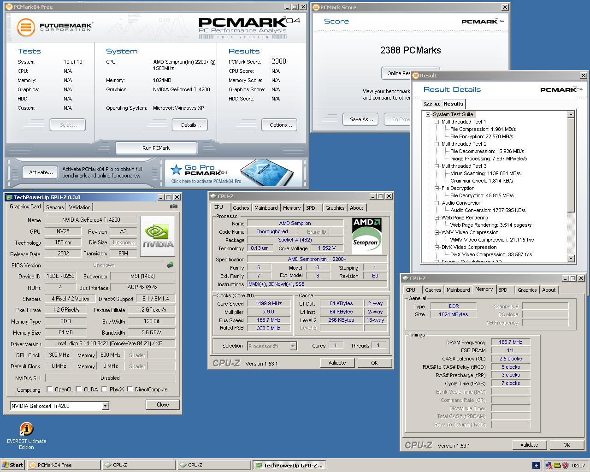Open the GeForce4 Ti 4200 card dropdown
Image resolution: width=590 pixels, height=472 pixels.
pyautogui.click(x=105, y=406)
